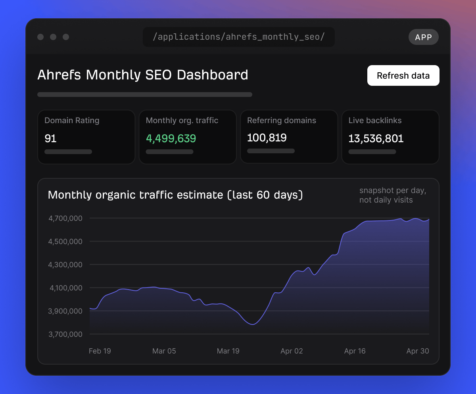Screen dimensions: 476x394
Task: Click the Domain Rating label
Action: [72, 120]
